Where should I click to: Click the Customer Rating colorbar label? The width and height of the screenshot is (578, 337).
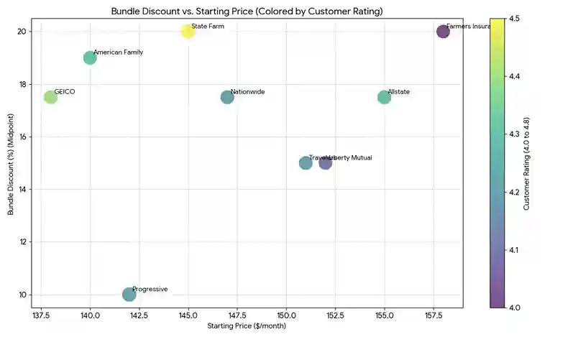pos(526,163)
